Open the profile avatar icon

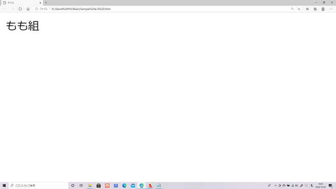(323, 9)
